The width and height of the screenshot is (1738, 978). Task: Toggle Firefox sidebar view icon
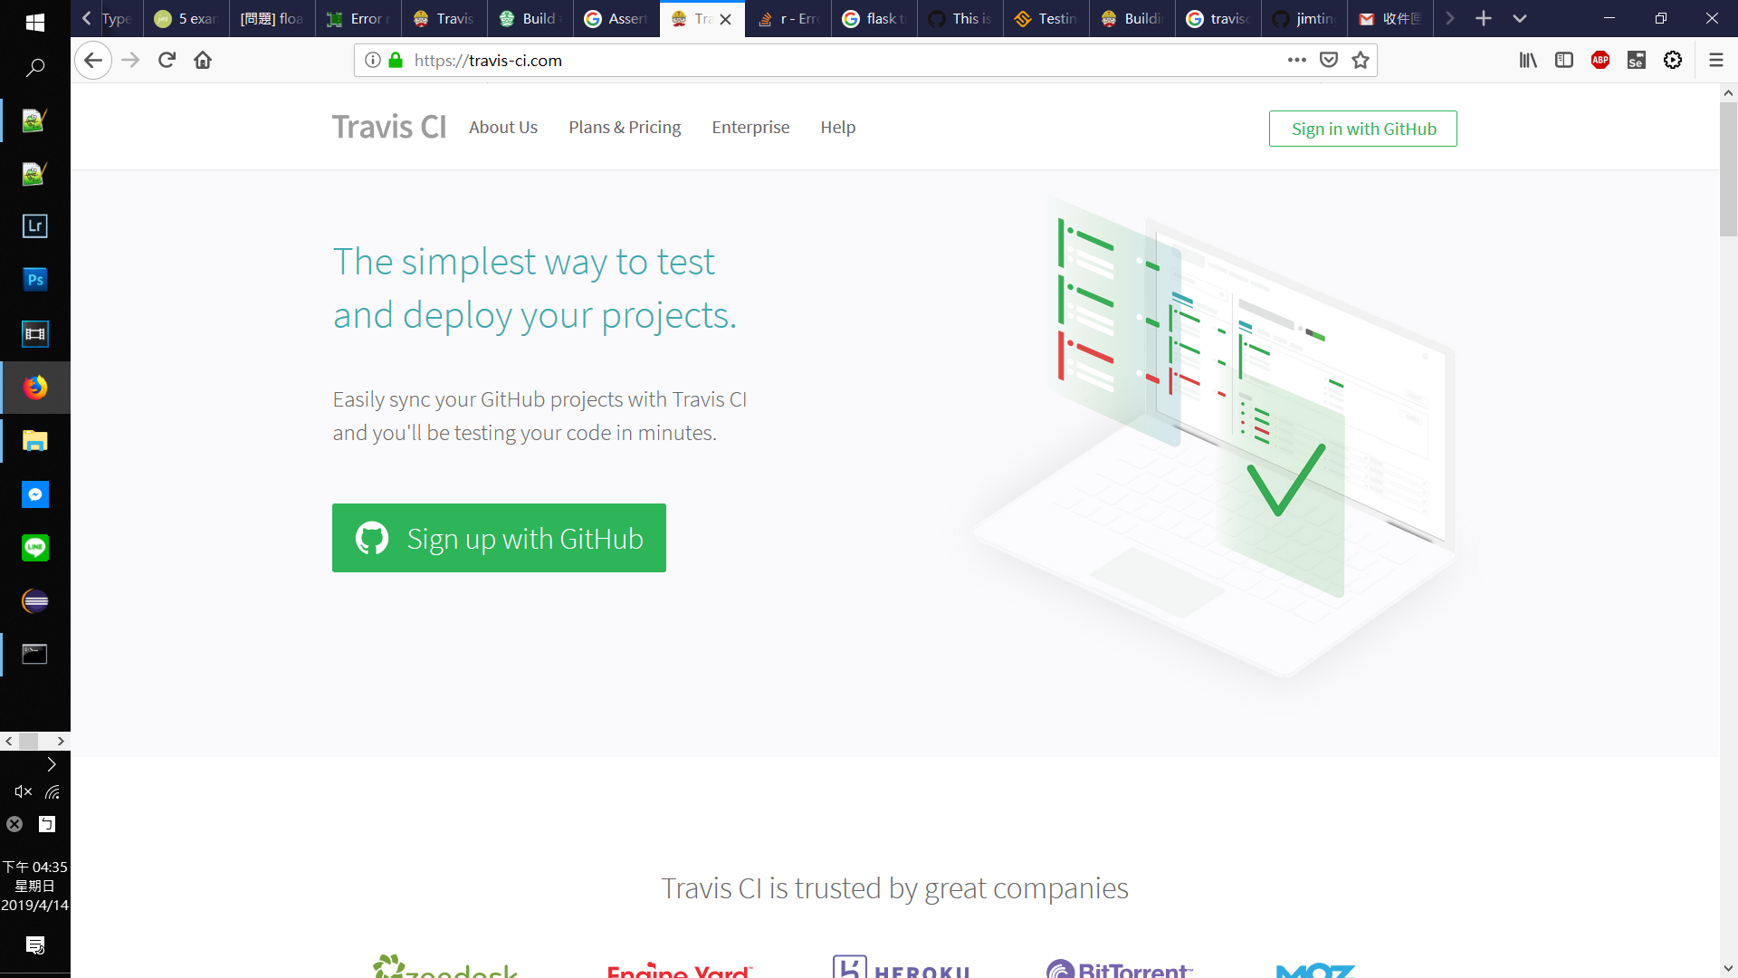tap(1563, 60)
